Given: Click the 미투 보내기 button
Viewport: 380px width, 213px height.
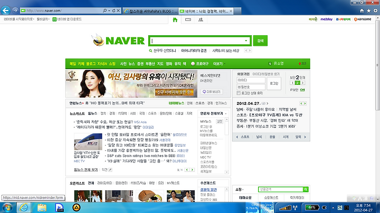Looking at the screenshot, I should [212, 92].
